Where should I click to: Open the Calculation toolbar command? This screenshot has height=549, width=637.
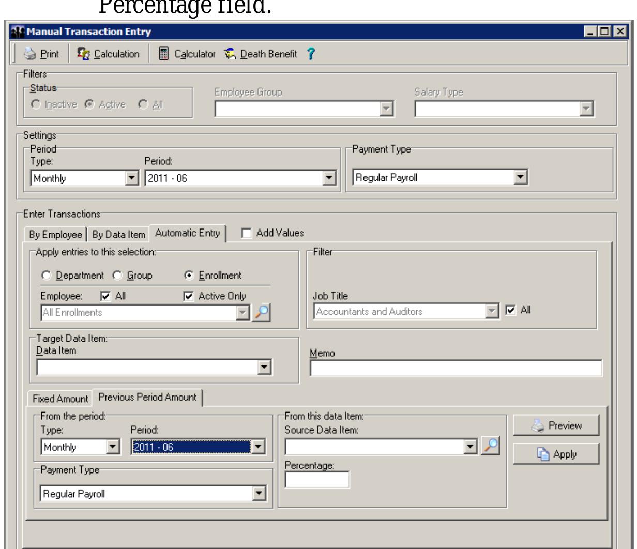[x=108, y=54]
